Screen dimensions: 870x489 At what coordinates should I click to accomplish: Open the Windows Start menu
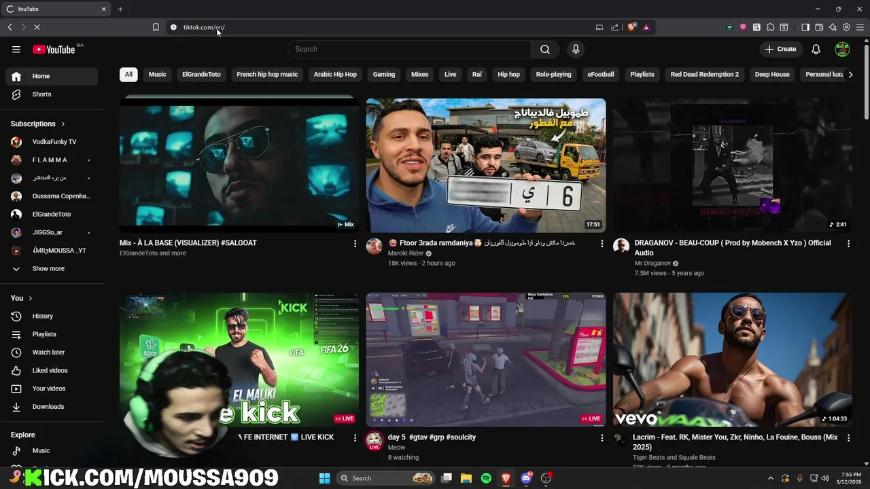(324, 478)
